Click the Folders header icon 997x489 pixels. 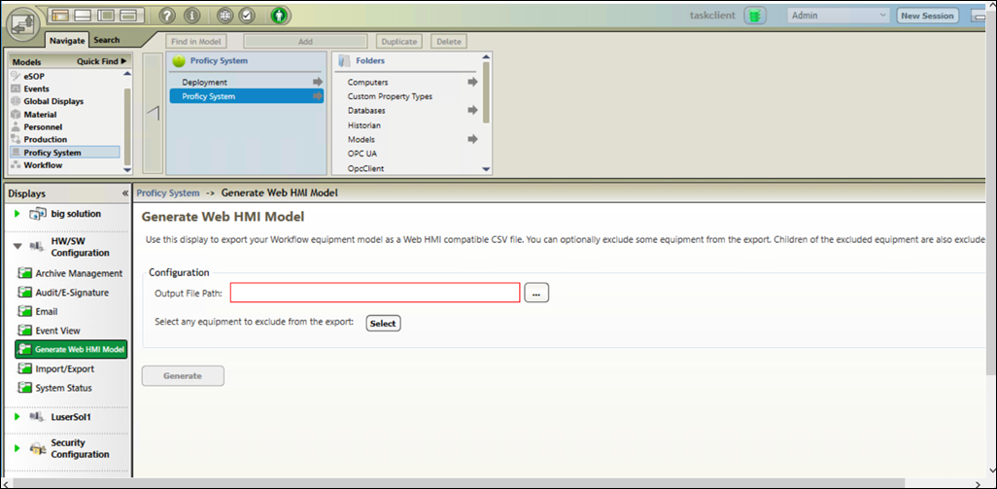tap(344, 61)
